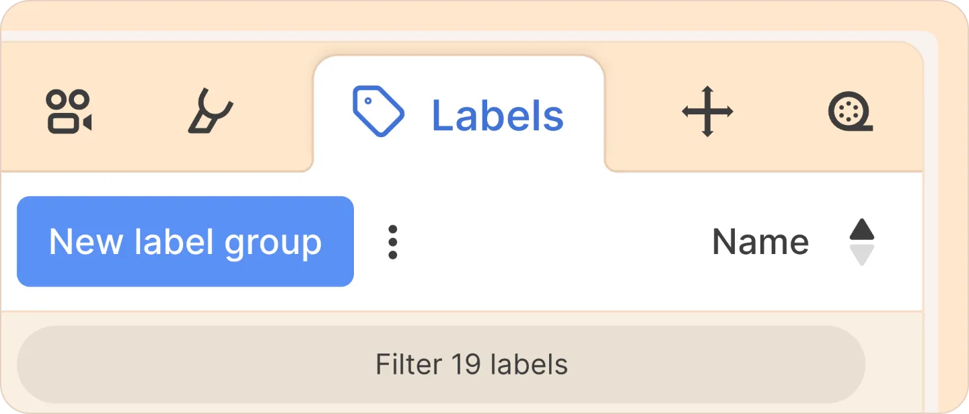The height and width of the screenshot is (414, 969).
Task: Toggle the Name sort direction control
Action: pos(861,242)
